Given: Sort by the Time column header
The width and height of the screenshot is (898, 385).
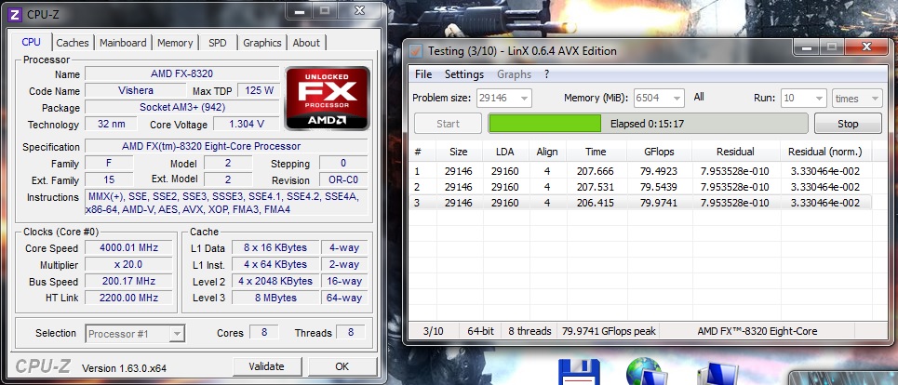Looking at the screenshot, I should [596, 152].
